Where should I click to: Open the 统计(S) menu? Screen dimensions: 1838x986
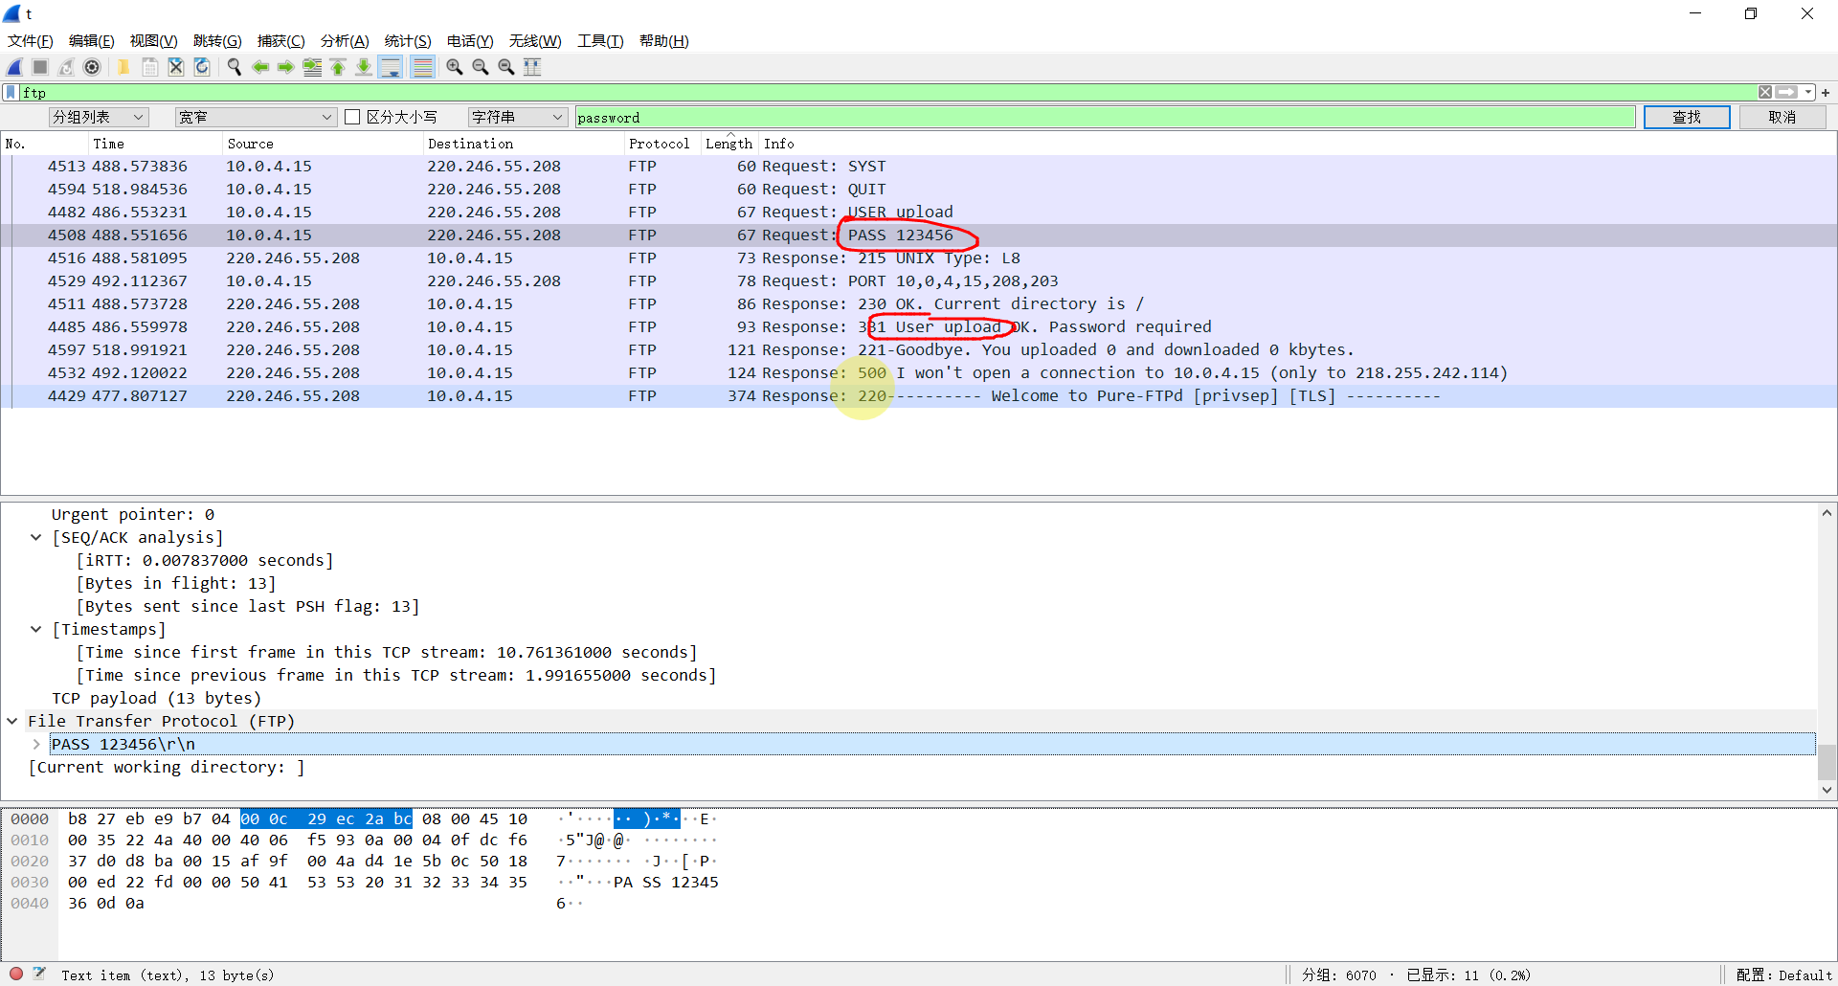(408, 41)
